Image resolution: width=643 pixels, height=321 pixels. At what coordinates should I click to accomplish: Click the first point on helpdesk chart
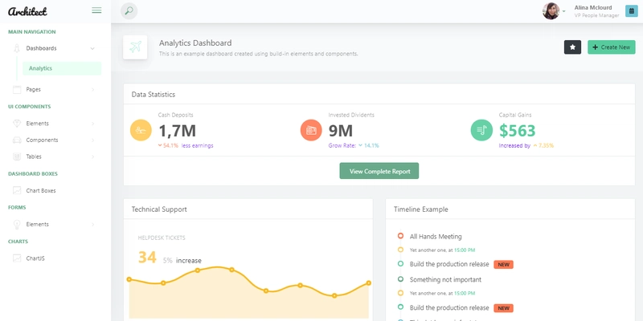(129, 279)
